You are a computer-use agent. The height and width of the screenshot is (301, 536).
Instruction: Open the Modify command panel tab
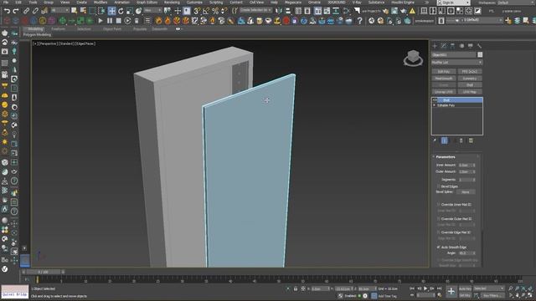click(x=444, y=46)
